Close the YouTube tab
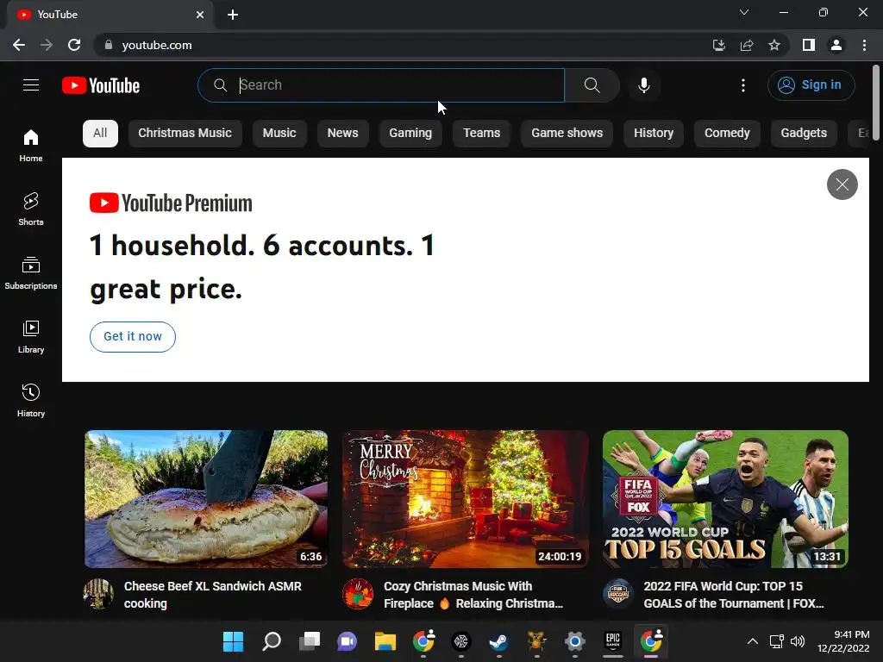 200,15
